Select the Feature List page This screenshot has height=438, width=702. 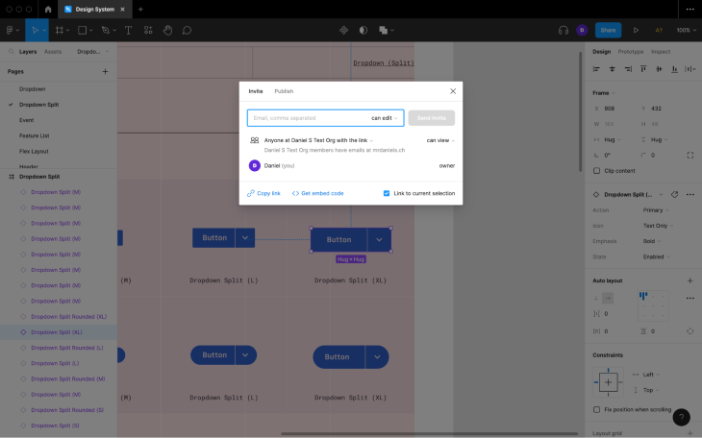(34, 135)
